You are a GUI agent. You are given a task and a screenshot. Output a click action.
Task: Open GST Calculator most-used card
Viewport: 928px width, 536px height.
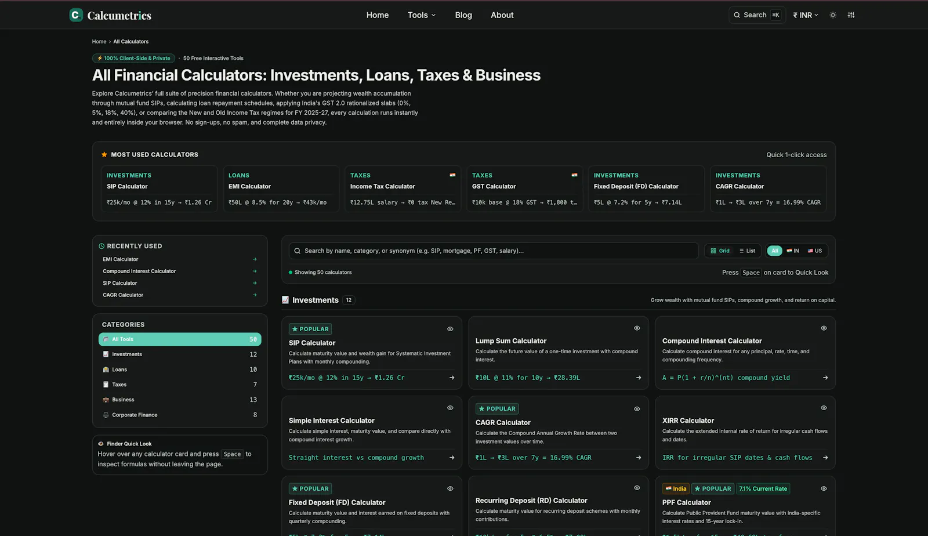tap(525, 189)
